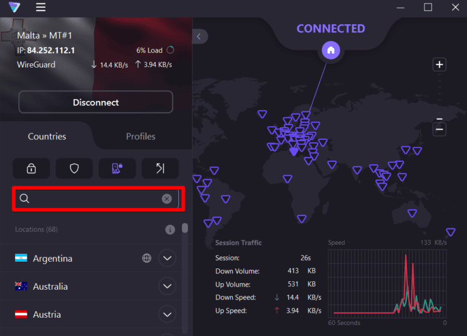Collapse the sidebar with the left chevron

coord(199,37)
